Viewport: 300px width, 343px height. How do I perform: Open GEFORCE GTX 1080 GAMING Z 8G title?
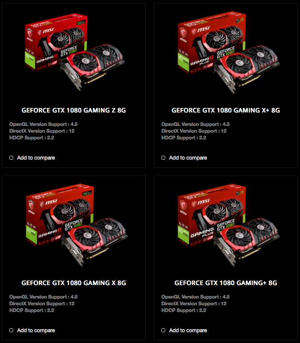pos(74,110)
